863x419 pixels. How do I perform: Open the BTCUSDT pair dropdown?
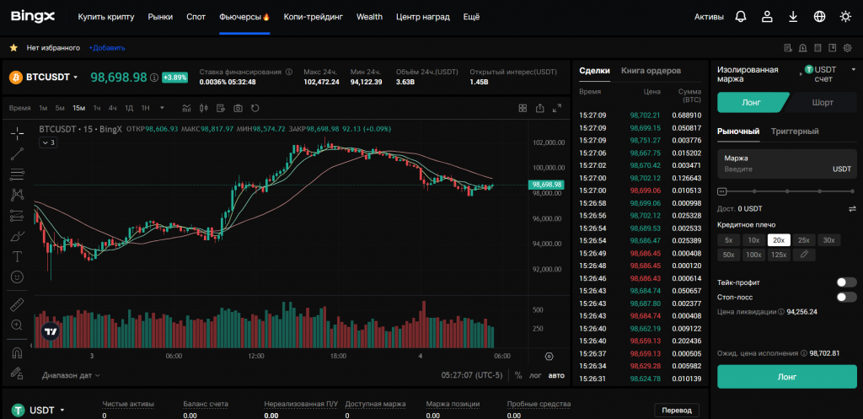pyautogui.click(x=51, y=77)
